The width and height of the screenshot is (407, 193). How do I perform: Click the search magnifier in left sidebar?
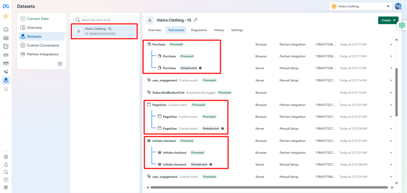click(6, 172)
